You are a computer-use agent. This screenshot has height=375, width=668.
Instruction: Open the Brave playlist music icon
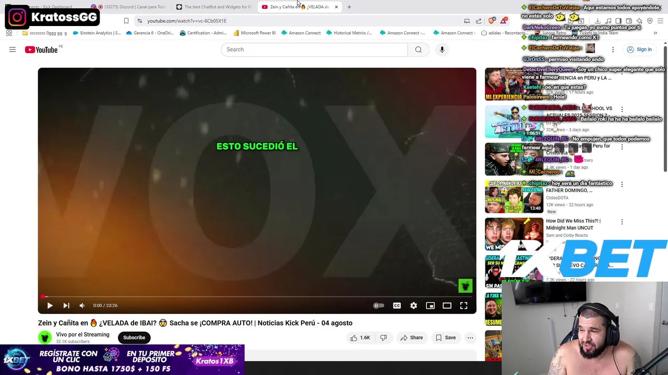608,21
